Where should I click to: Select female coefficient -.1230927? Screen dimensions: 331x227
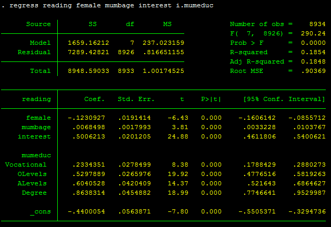coord(86,118)
